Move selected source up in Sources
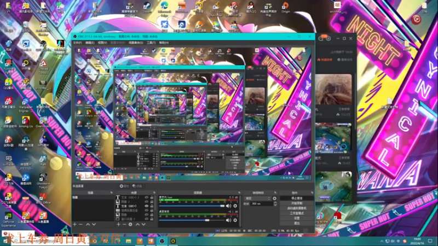This screenshot has height=246, width=438. (137, 224)
